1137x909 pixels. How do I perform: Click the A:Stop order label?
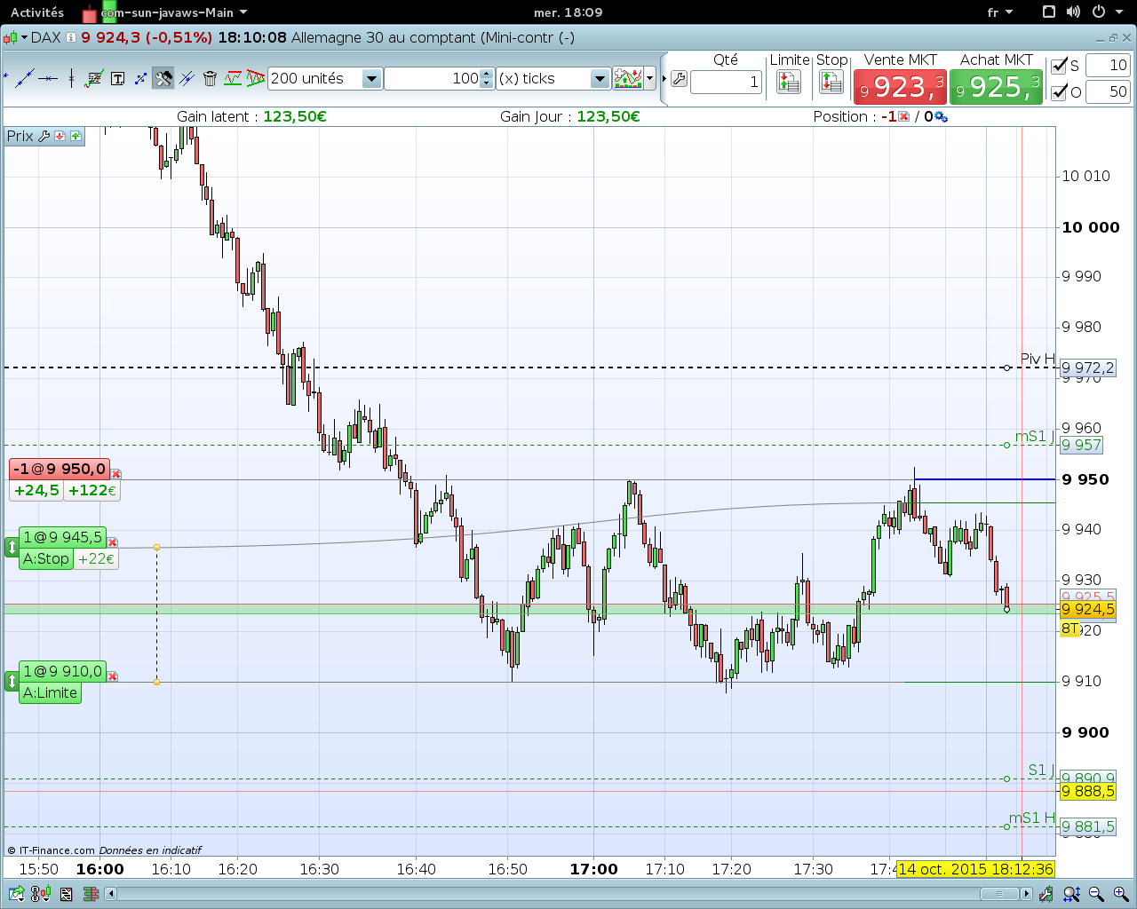click(46, 559)
